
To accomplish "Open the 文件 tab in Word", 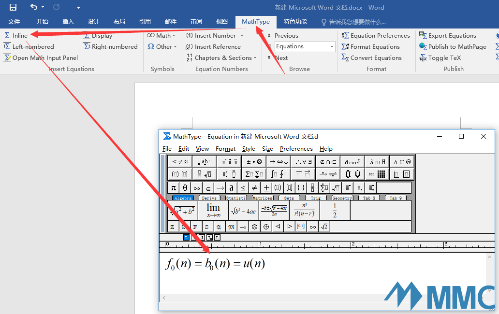I will (x=14, y=22).
